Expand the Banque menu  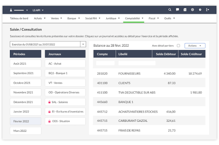click(74, 18)
